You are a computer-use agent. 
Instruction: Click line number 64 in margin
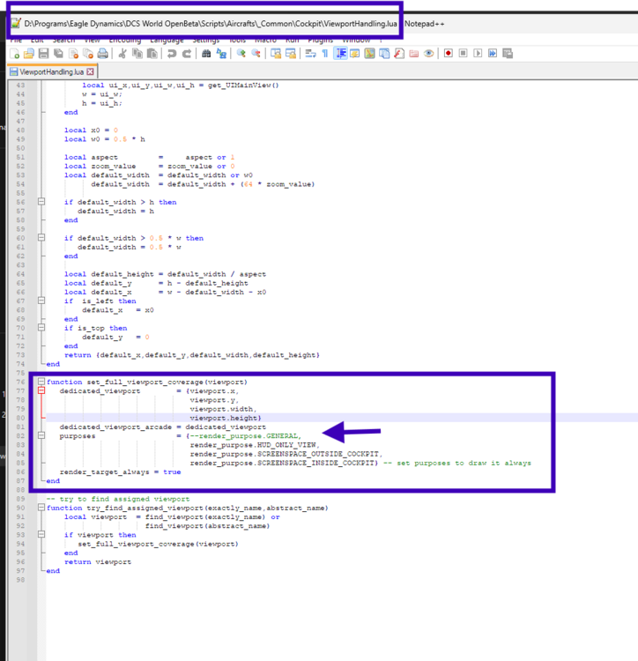(x=20, y=274)
